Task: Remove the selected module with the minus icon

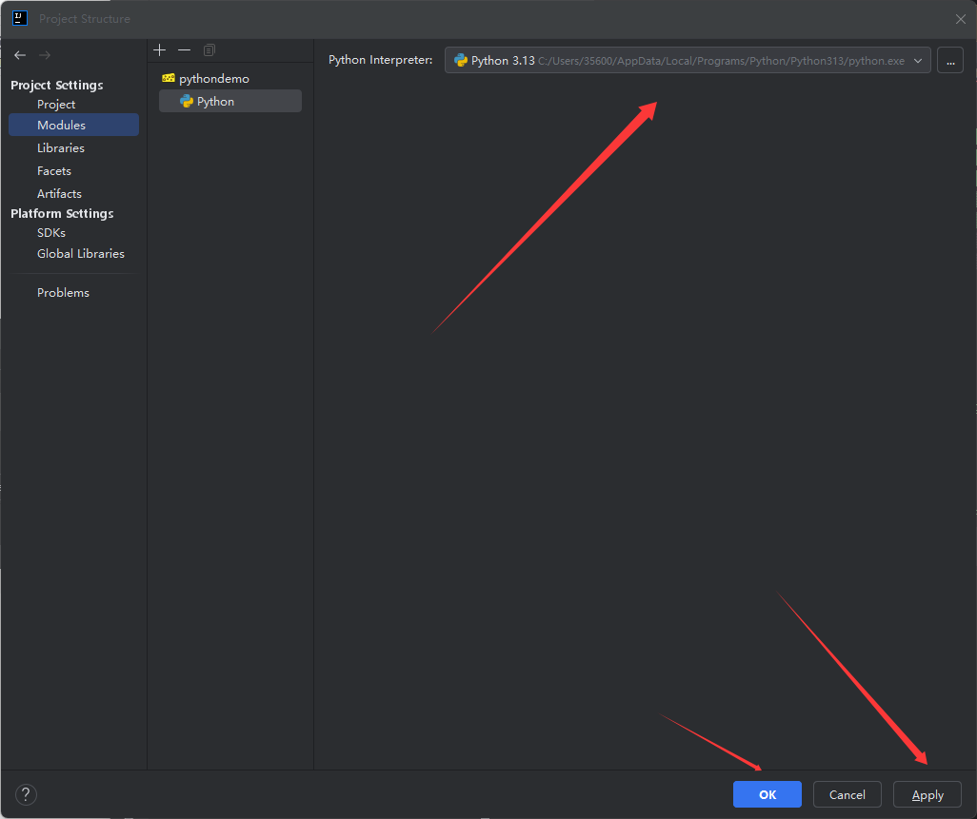Action: (x=184, y=49)
